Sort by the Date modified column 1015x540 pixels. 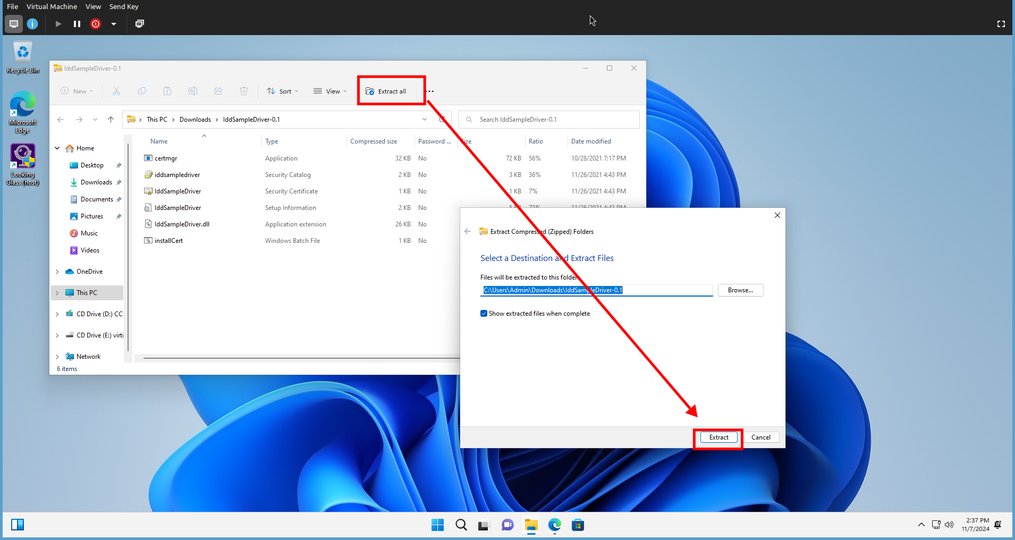click(x=591, y=141)
